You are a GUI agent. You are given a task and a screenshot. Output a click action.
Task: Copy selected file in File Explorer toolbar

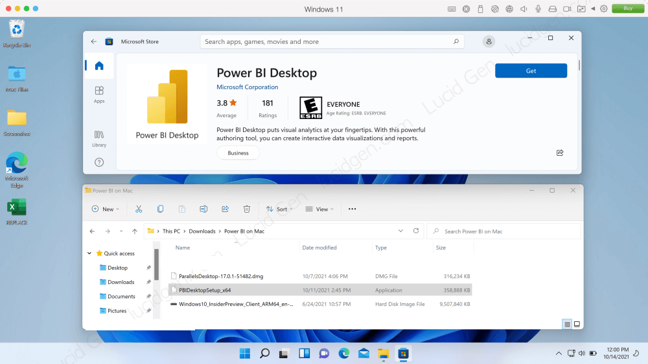(160, 209)
